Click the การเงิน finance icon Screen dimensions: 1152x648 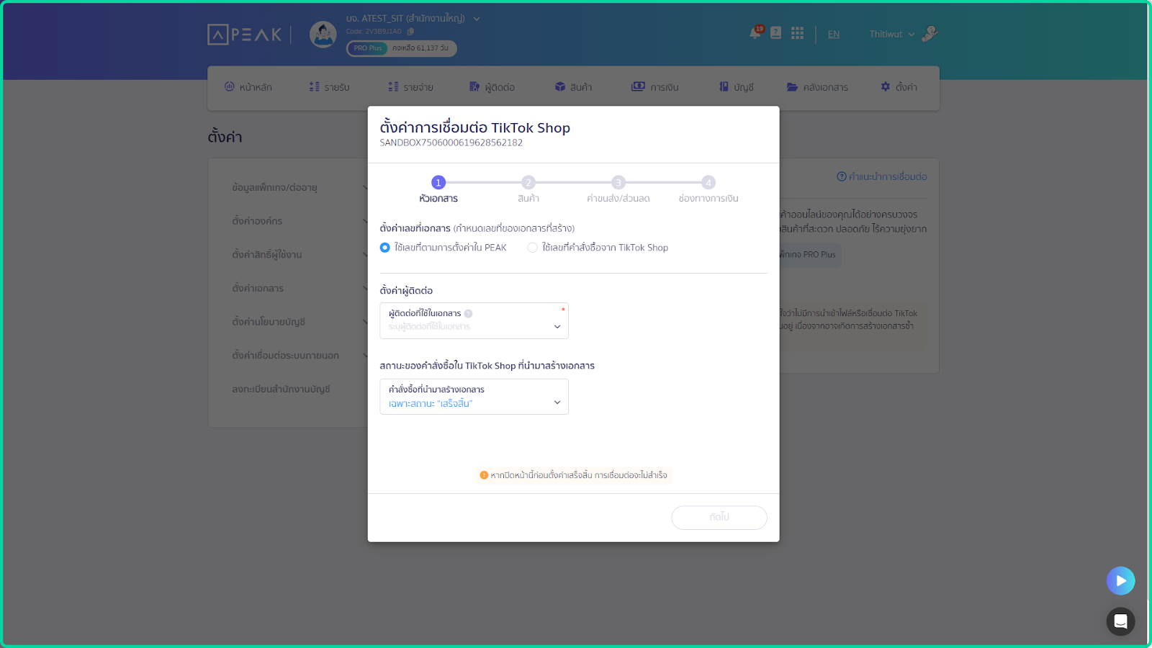tap(638, 86)
